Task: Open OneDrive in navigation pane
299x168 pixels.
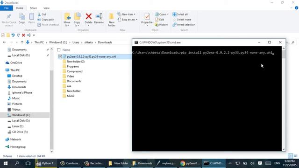Action: click(x=16, y=63)
